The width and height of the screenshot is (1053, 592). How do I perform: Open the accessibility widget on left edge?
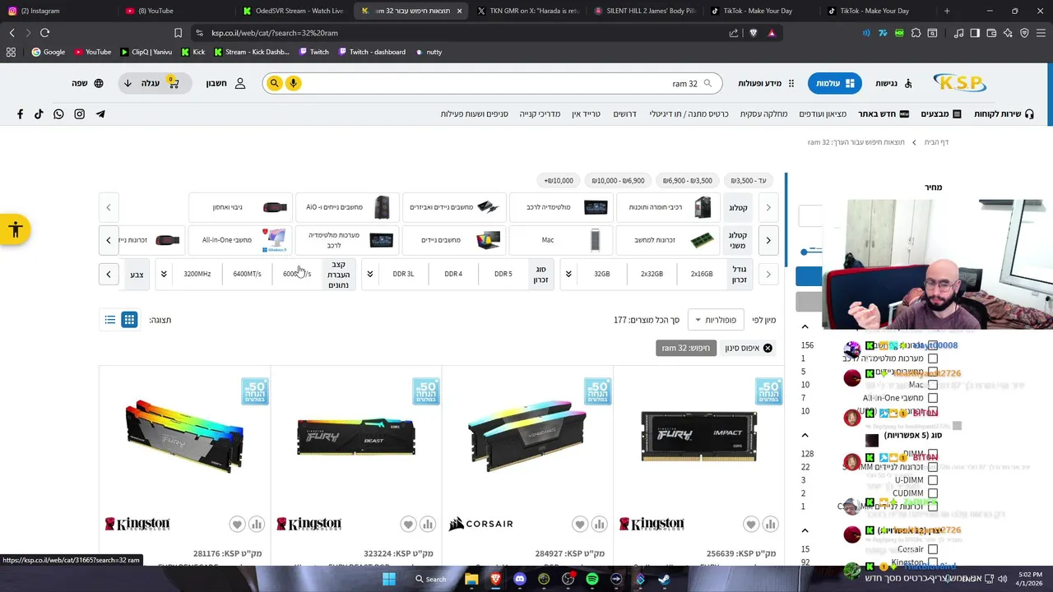[15, 230]
